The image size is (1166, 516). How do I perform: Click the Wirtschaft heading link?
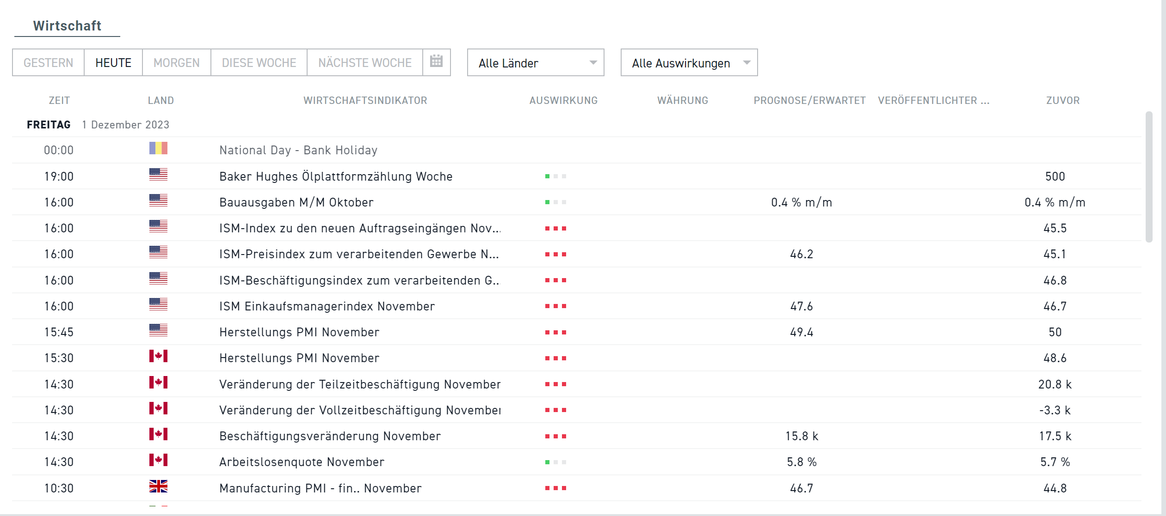click(67, 25)
